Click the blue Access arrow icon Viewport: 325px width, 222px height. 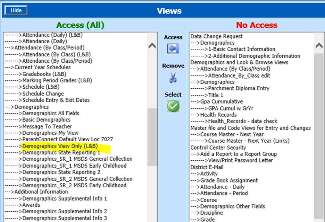pos(173,48)
